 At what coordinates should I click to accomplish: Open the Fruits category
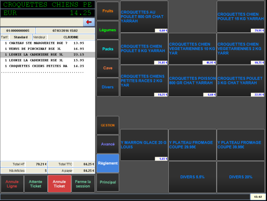[x=108, y=11]
